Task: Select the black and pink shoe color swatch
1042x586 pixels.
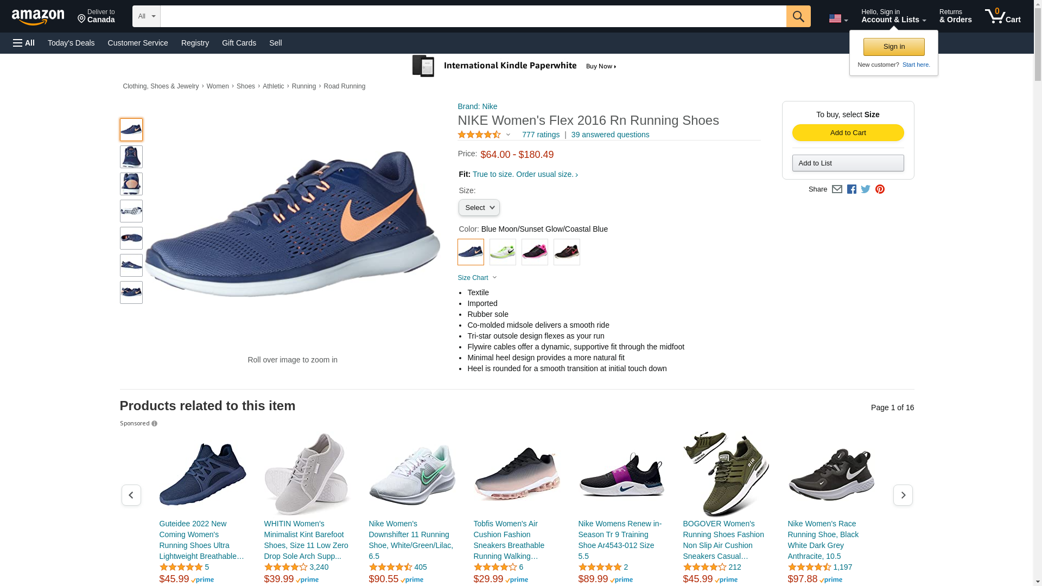Action: click(x=535, y=252)
